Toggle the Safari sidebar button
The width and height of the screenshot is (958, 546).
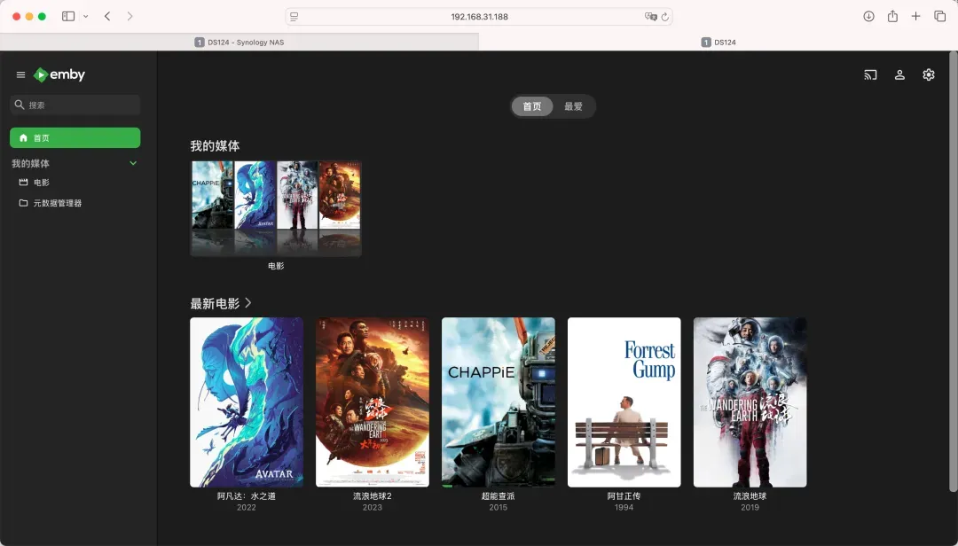pyautogui.click(x=68, y=17)
